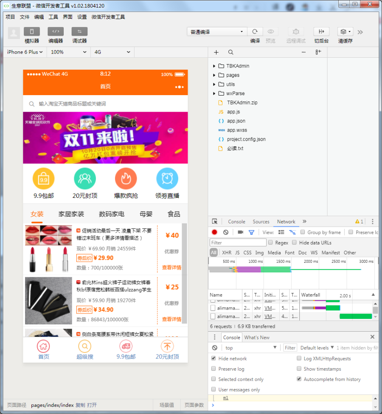Click 打开 next to page path

click(92, 405)
